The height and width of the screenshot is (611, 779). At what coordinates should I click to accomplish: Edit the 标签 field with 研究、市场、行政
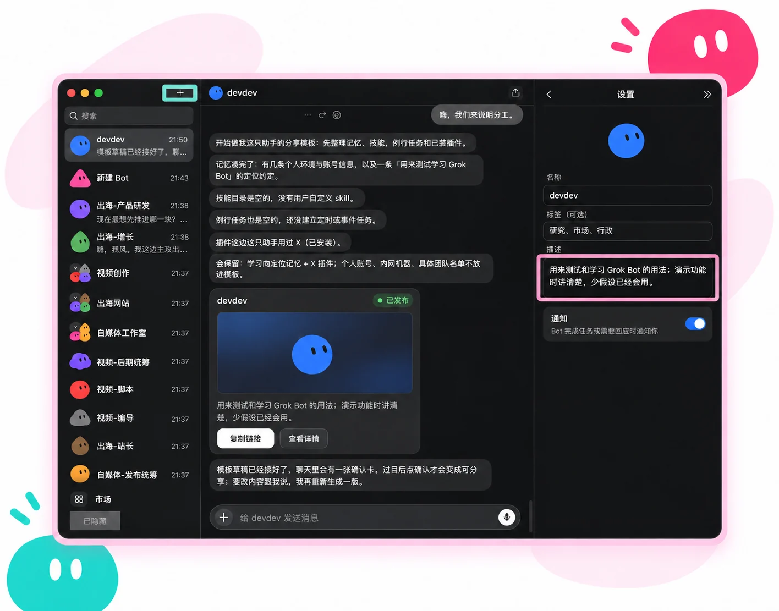(x=628, y=231)
